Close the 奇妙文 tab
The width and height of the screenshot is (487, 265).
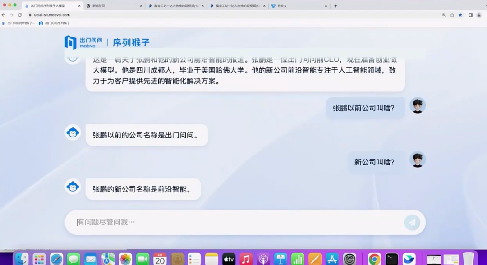326,6
